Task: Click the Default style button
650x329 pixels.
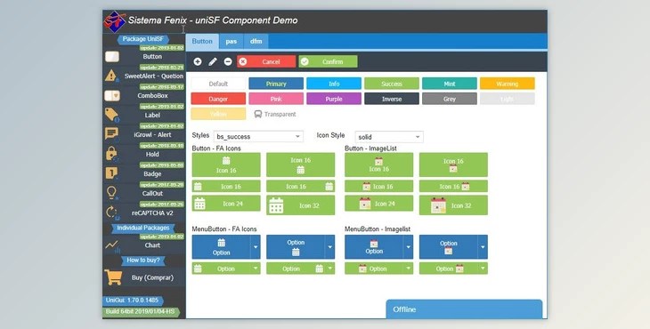Action: 218,84
